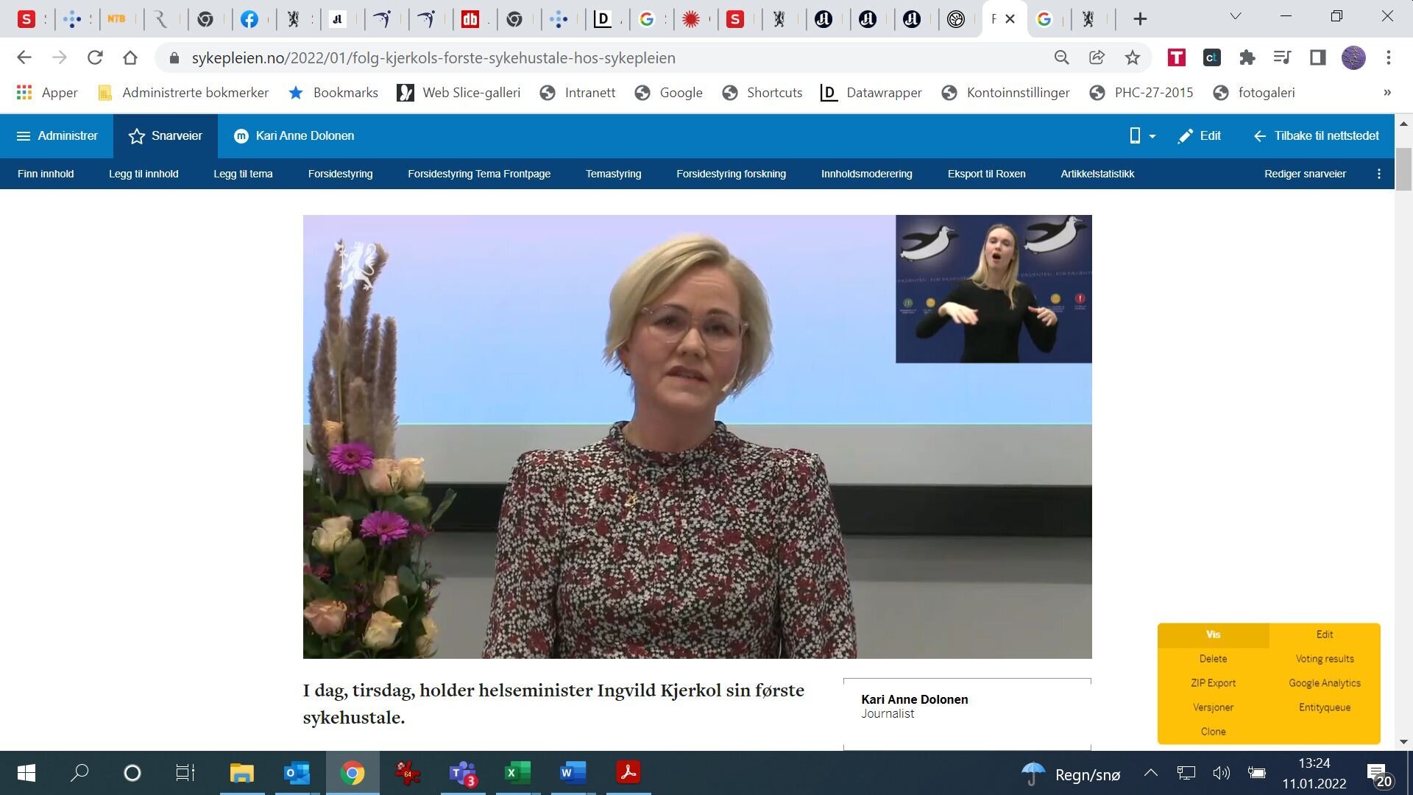
Task: Click the pencil Edit button in admin toolbar
Action: pos(1200,135)
